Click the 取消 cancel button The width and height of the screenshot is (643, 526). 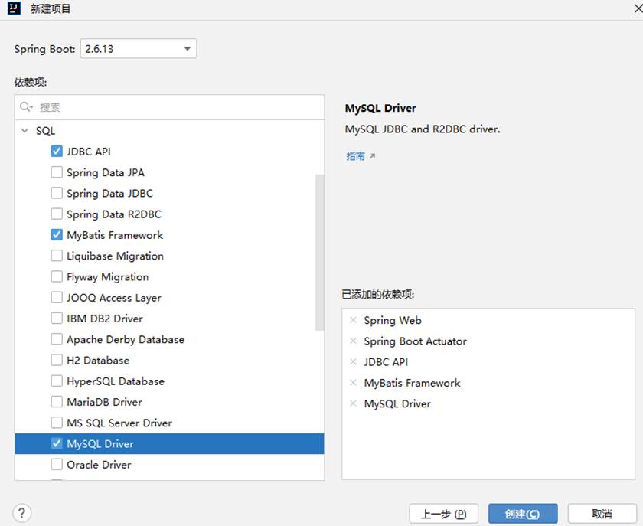coord(602,514)
